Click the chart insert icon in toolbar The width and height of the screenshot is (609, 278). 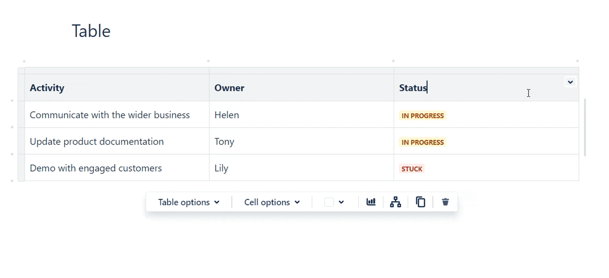371,202
